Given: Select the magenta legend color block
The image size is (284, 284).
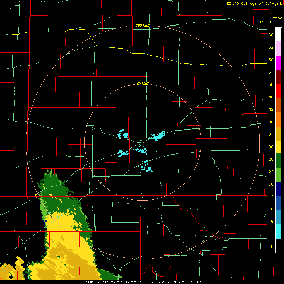Looking at the screenshot, I should click(279, 63).
